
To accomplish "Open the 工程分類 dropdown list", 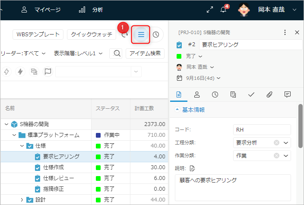I will tap(286, 142).
